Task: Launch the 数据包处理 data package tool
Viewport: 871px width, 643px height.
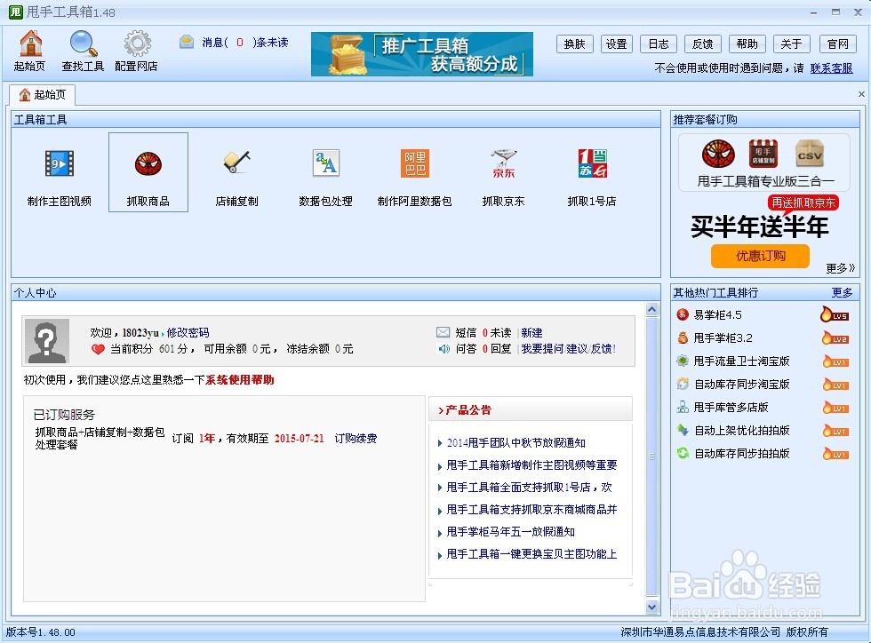Action: click(x=325, y=171)
